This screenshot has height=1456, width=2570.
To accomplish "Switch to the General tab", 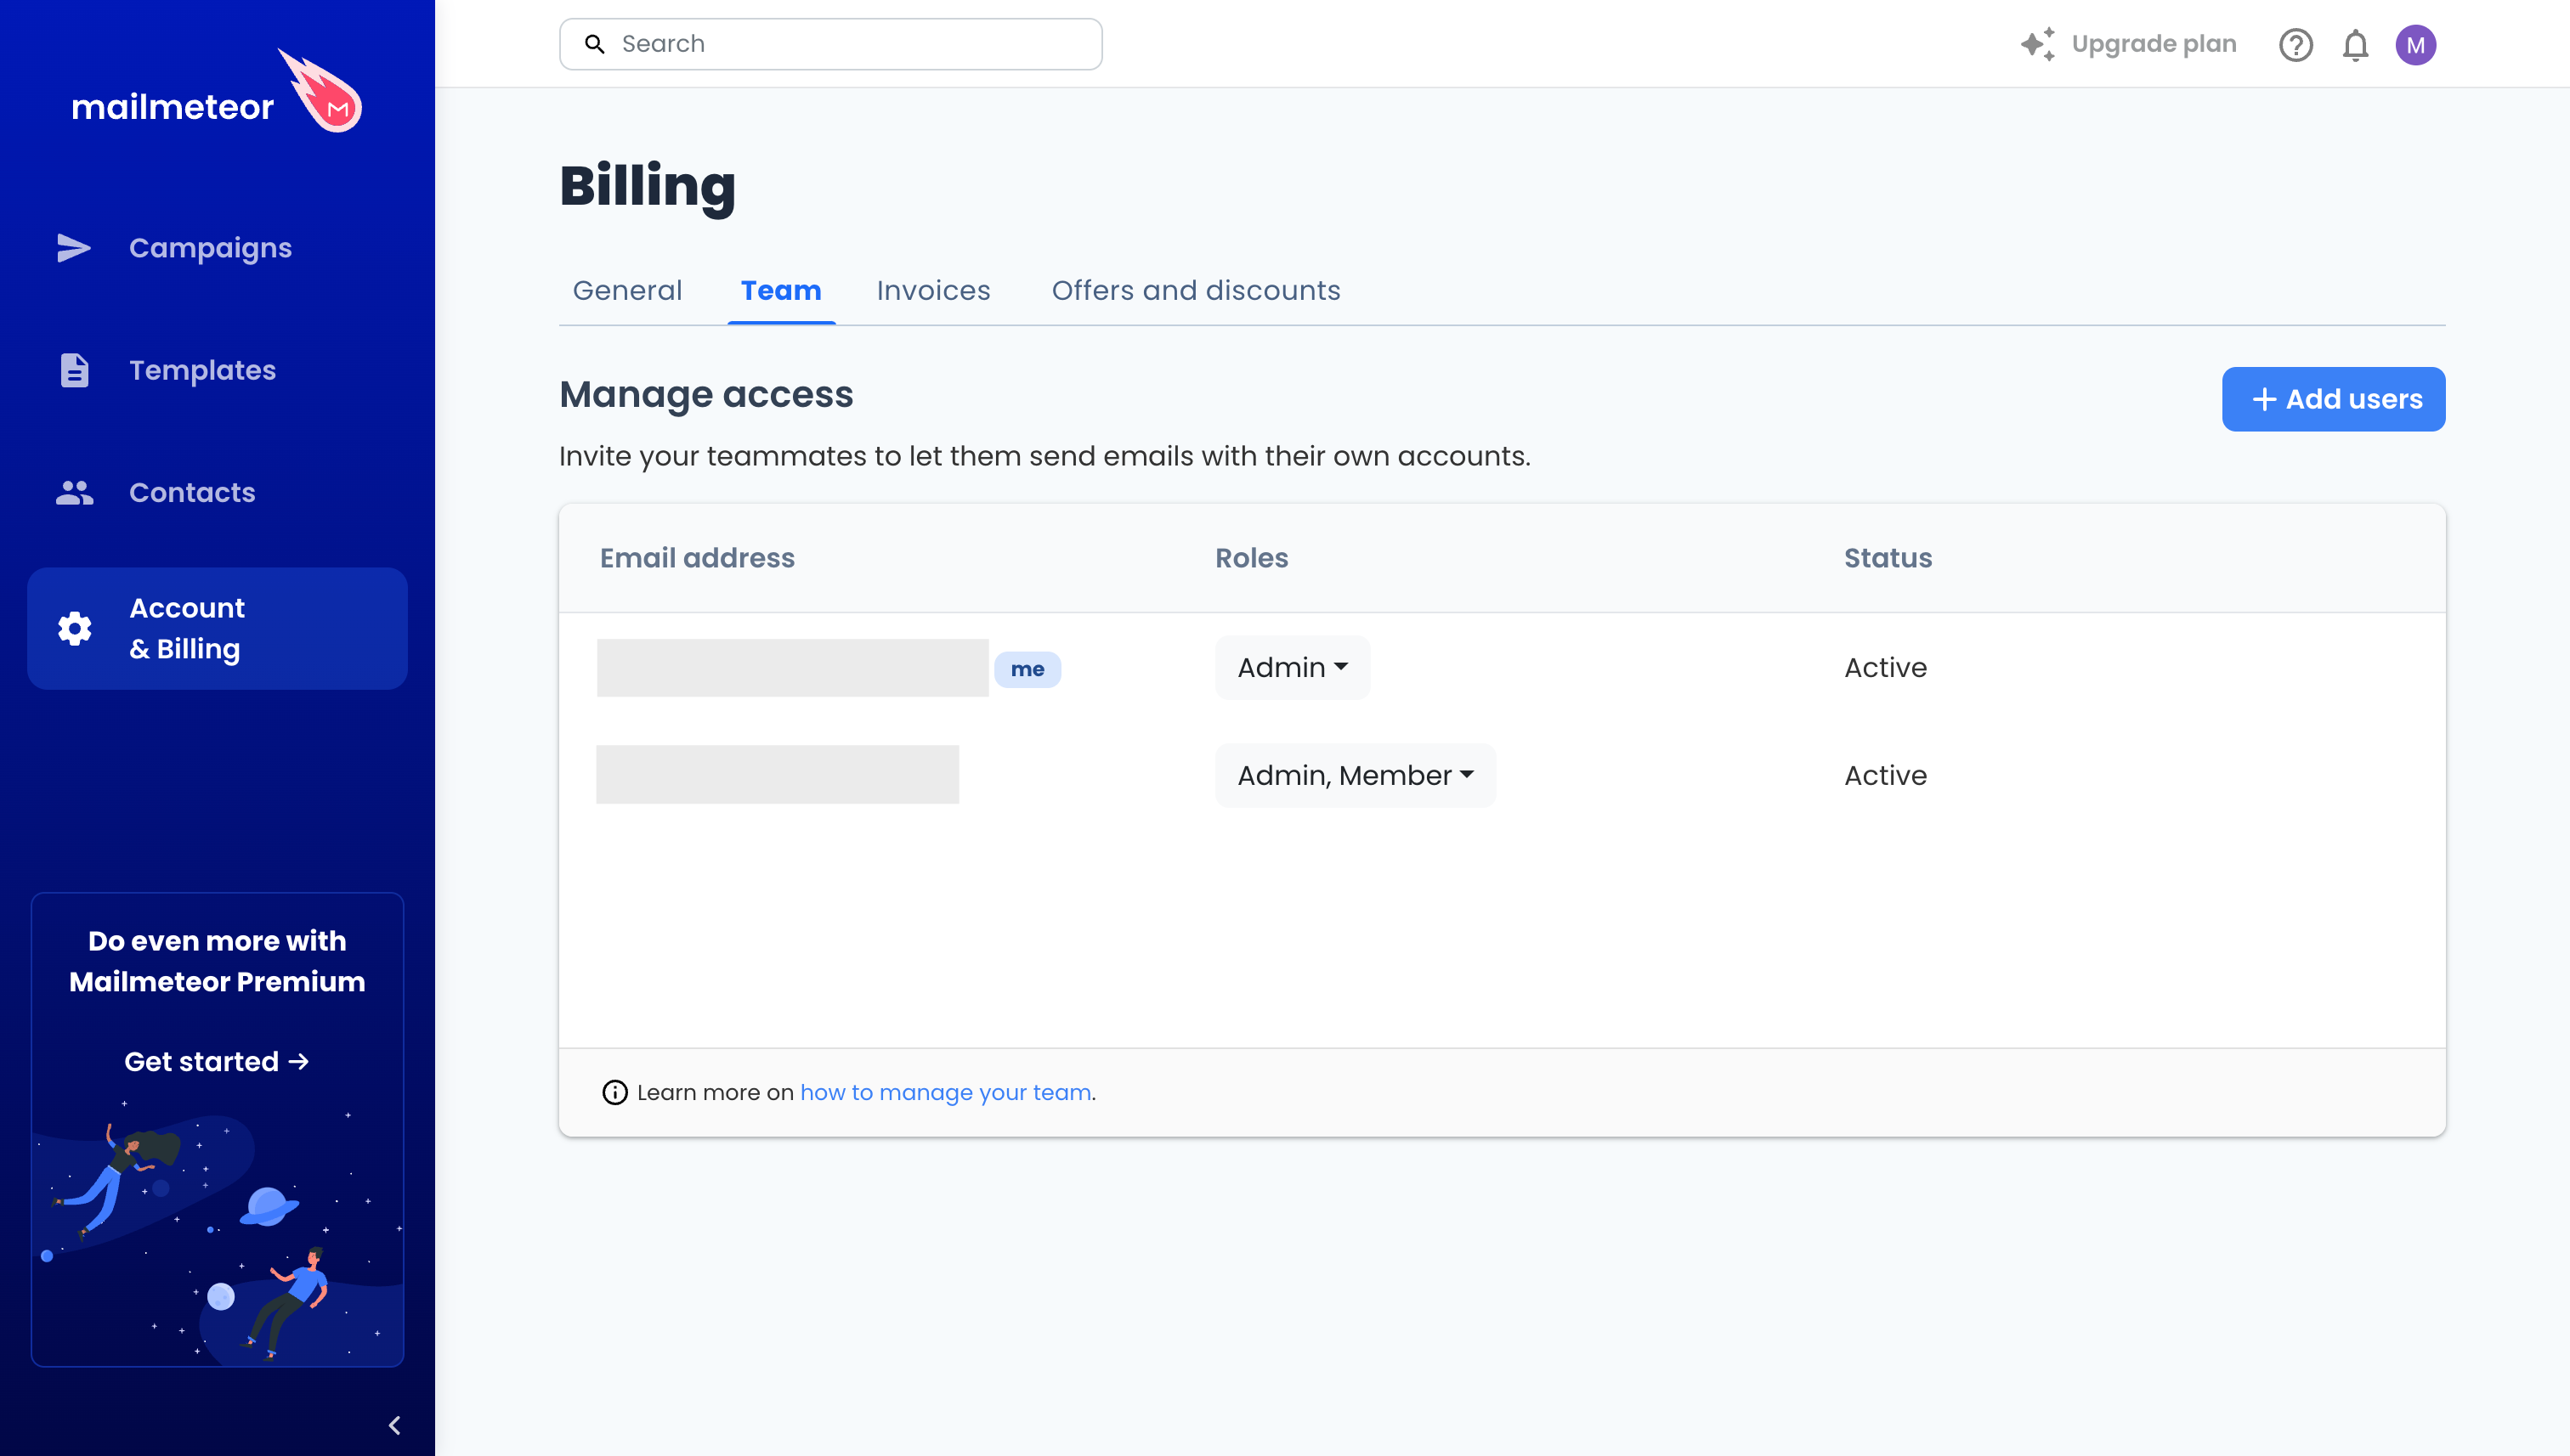I will 627,290.
